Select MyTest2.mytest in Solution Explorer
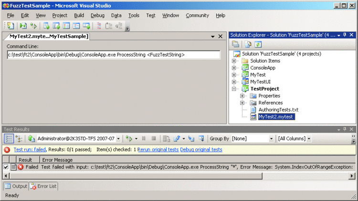The height and width of the screenshot is (201, 358). (276, 117)
